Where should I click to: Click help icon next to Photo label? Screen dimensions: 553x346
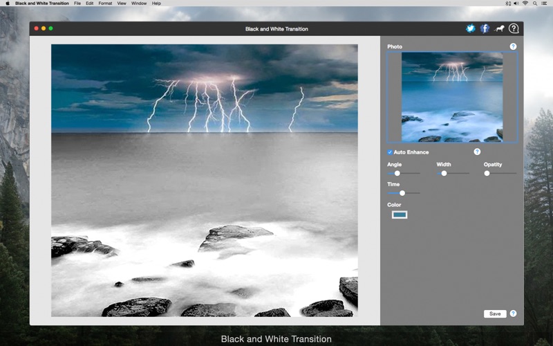pos(513,46)
